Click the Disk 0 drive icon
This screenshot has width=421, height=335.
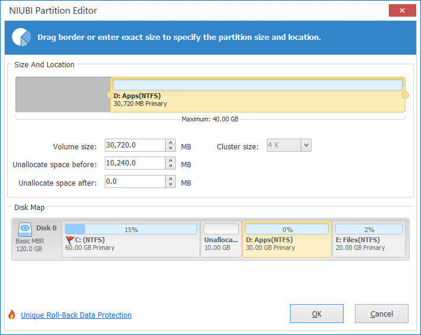pyautogui.click(x=25, y=230)
